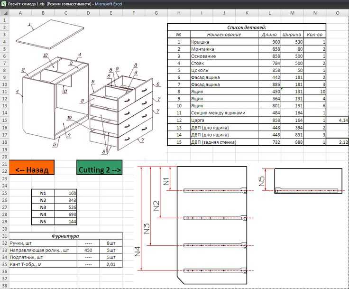Screen dimensions: 349x289
Task: Click the Кант Т-обр. value 2,01
Action: click(111, 264)
